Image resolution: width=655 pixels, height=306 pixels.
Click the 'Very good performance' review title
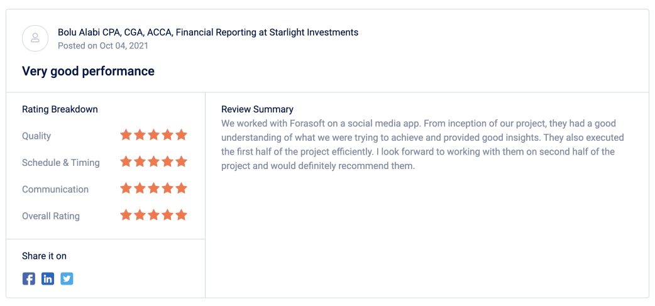[x=88, y=71]
